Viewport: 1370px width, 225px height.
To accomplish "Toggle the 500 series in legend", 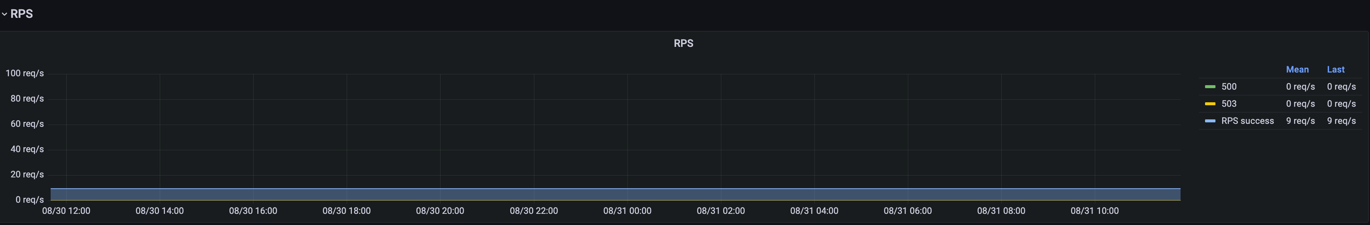I will click(1229, 87).
